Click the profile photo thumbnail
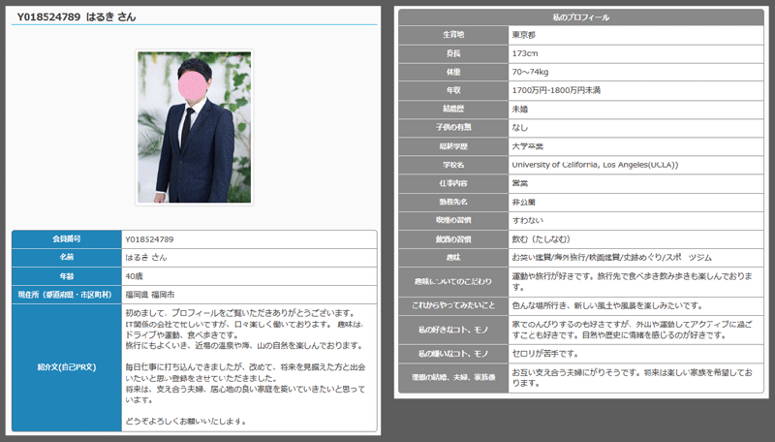Image resolution: width=775 pixels, height=442 pixels. (195, 127)
